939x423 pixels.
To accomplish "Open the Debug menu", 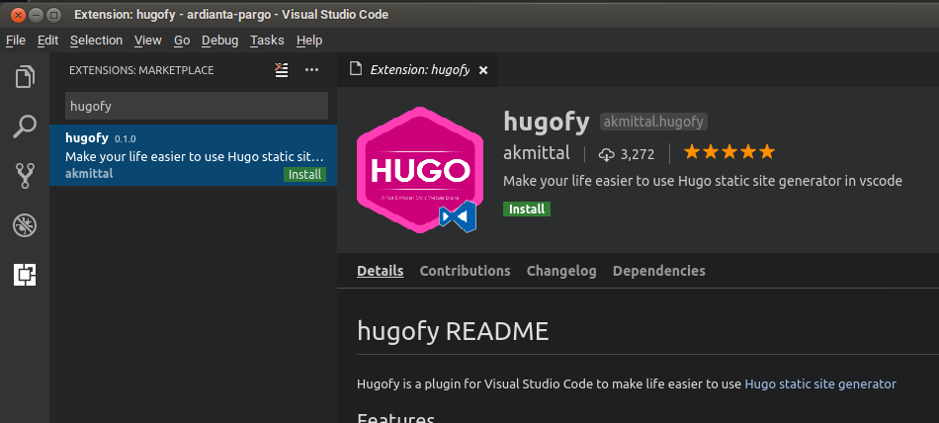I will coord(219,41).
